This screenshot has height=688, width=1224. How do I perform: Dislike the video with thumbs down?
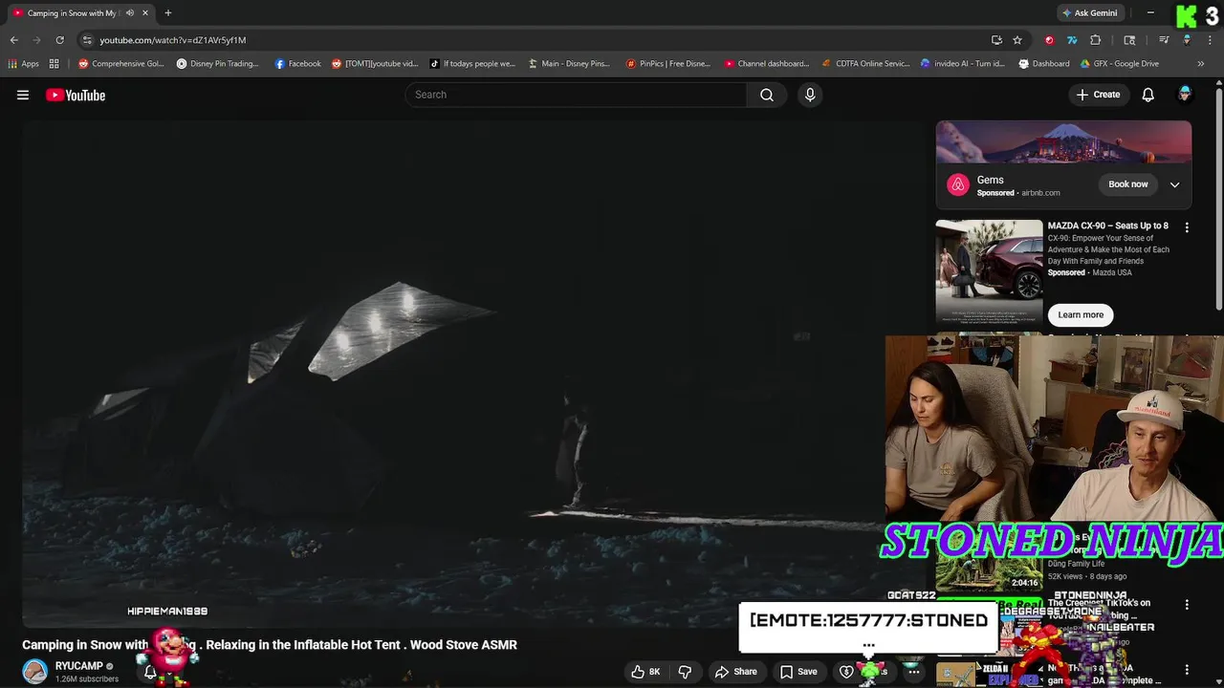(x=685, y=672)
